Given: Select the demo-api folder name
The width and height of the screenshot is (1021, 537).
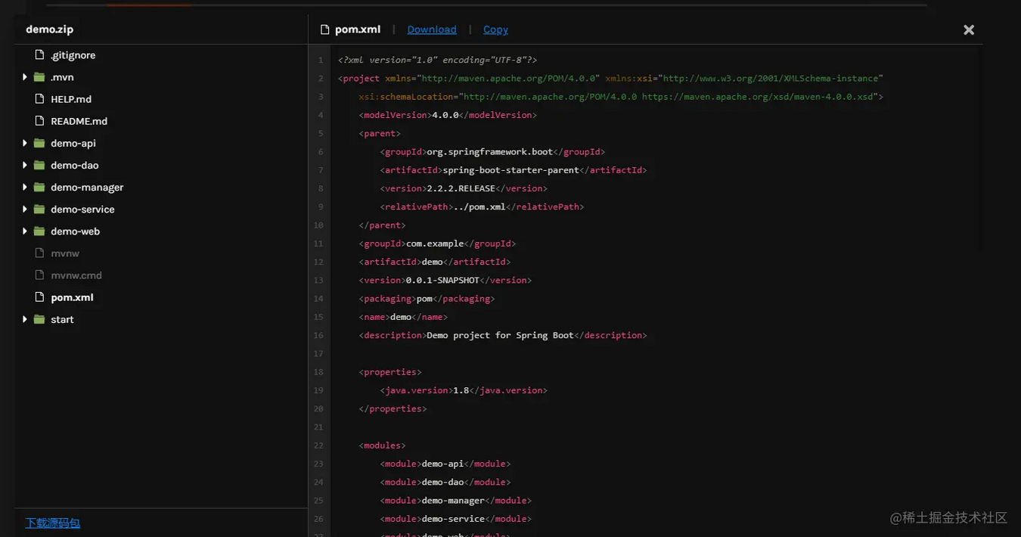Looking at the screenshot, I should [x=73, y=143].
